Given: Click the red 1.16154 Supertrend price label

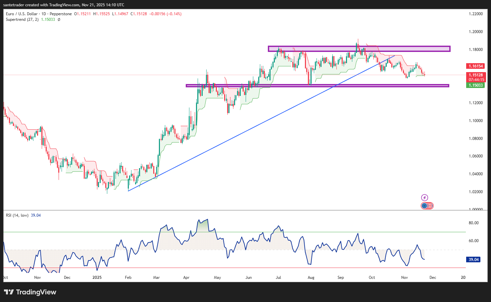Looking at the screenshot, I should 475,66.
